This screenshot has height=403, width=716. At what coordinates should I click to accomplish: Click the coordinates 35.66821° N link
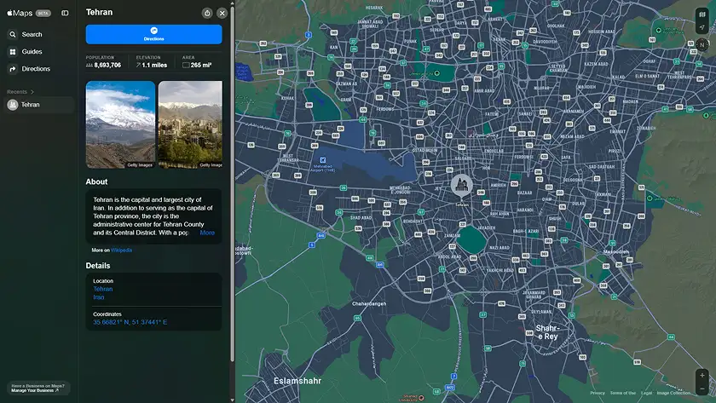[130, 322]
